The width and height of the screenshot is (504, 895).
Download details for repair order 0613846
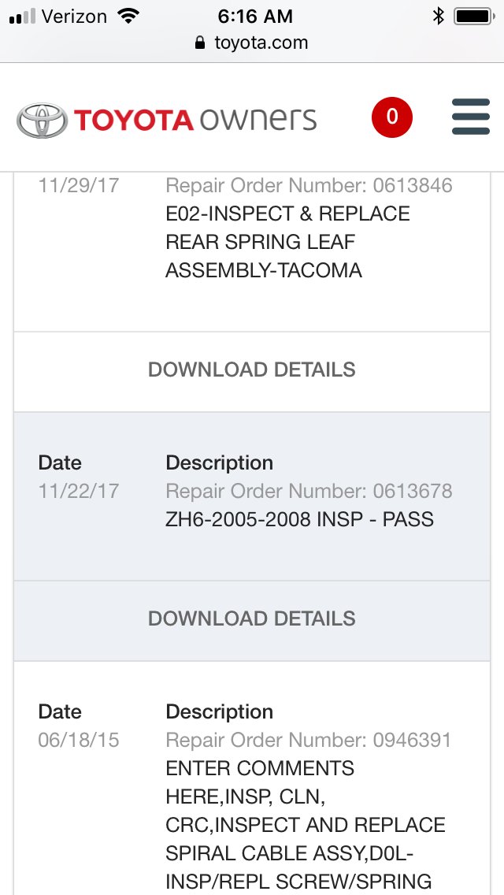coord(252,370)
